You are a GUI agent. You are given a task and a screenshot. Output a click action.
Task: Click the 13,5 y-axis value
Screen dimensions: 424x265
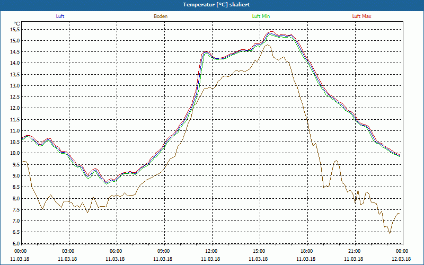point(14,74)
